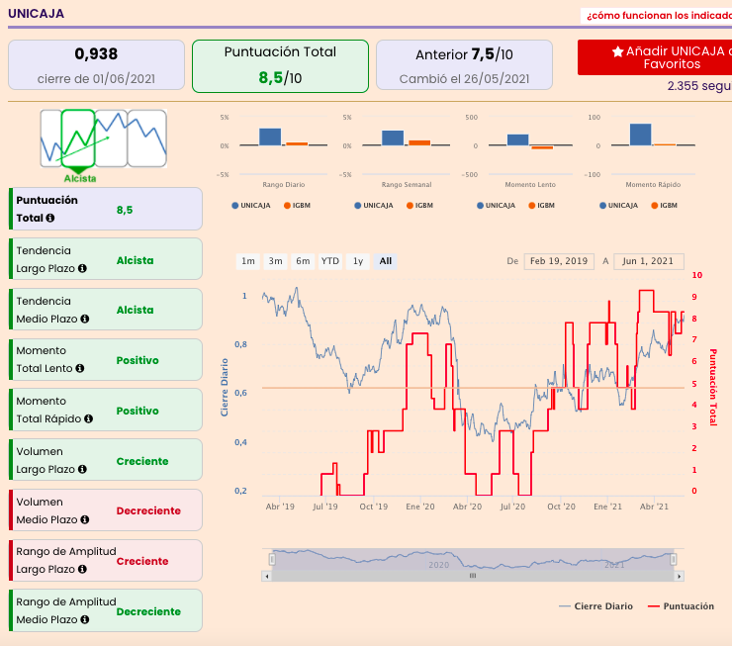732x646 pixels.
Task: Toggle UNICAJA series in Momento Lento legend
Action: click(497, 206)
